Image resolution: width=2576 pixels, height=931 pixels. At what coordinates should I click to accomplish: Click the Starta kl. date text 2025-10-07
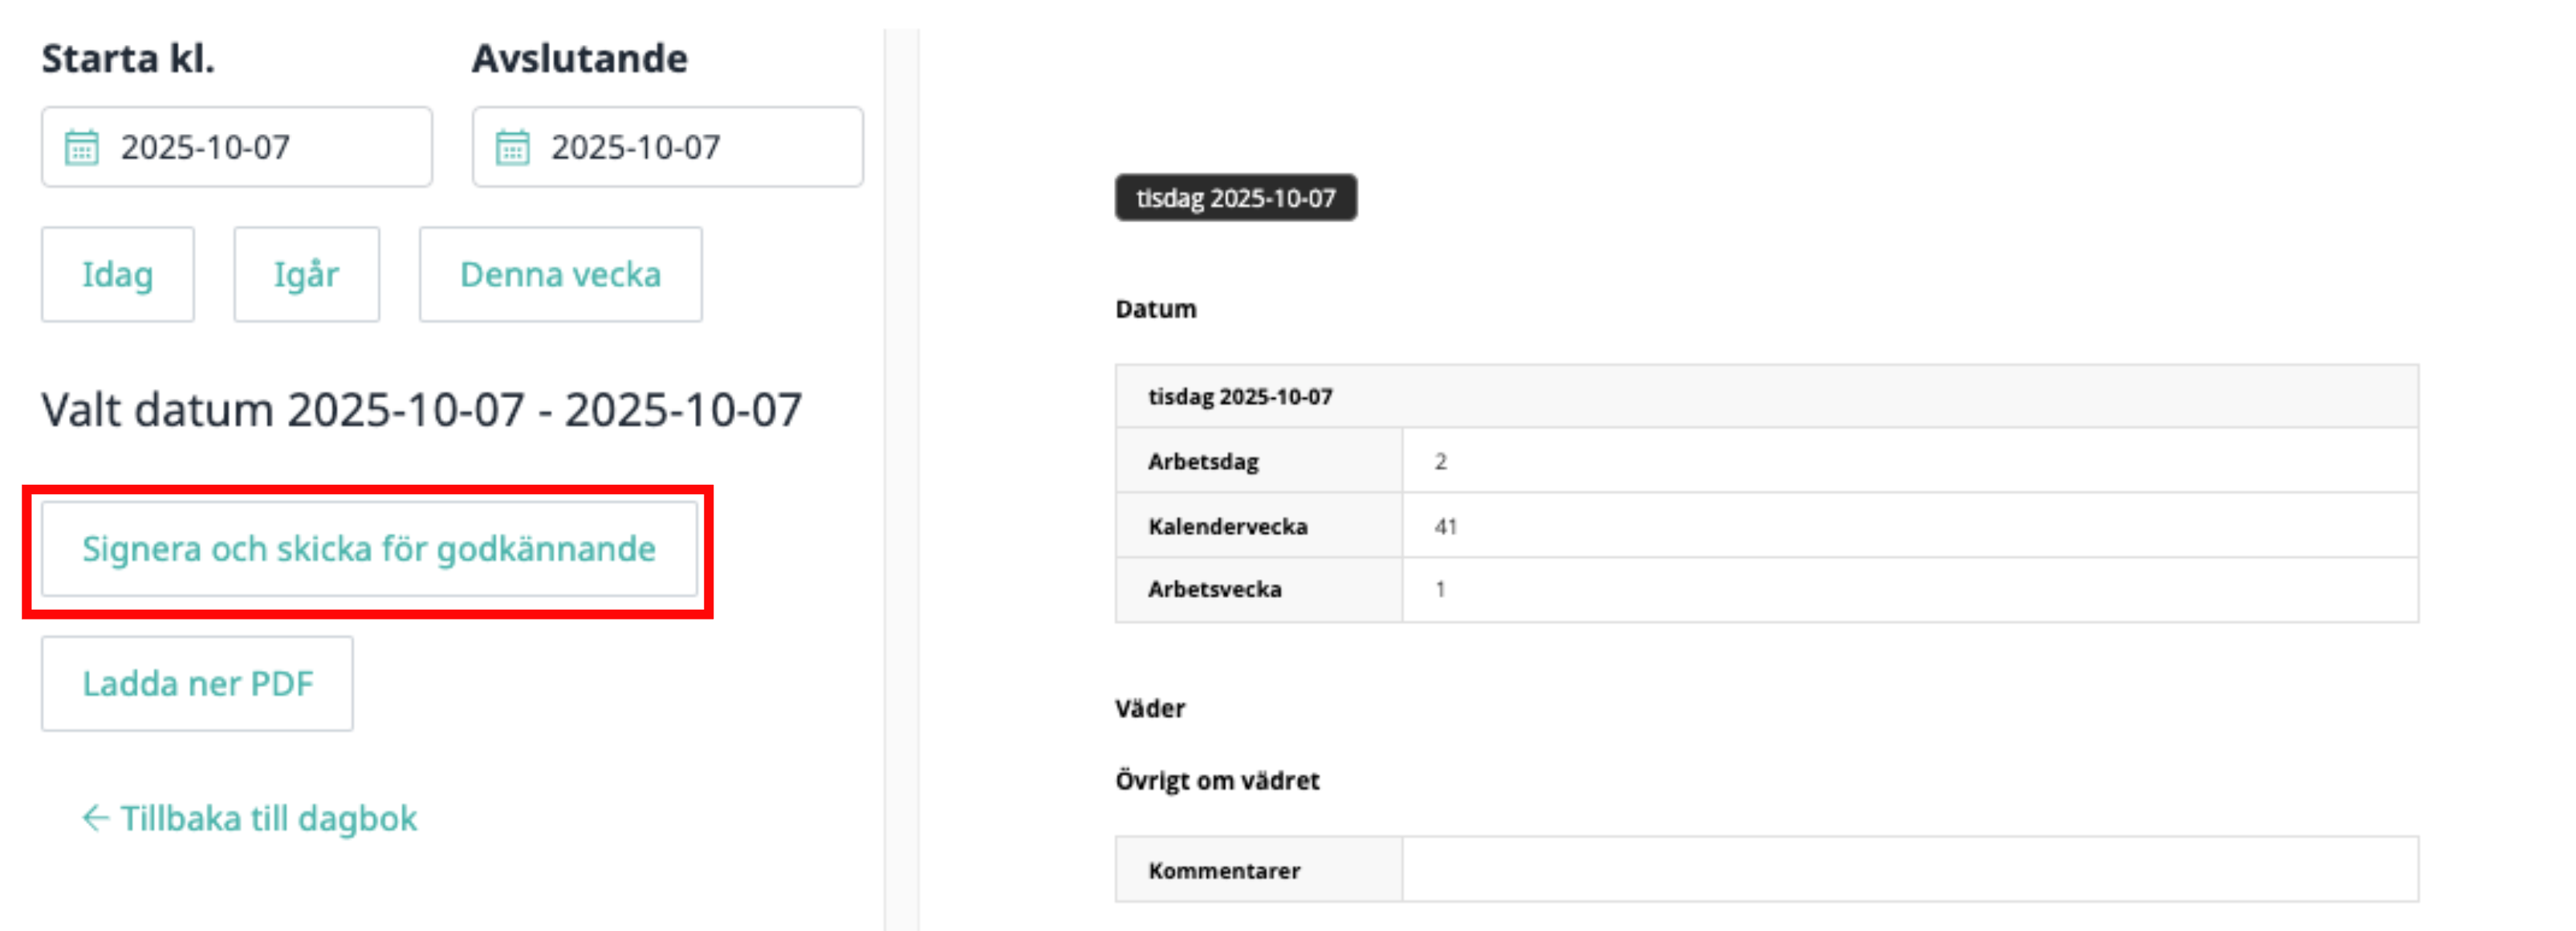pyautogui.click(x=205, y=148)
